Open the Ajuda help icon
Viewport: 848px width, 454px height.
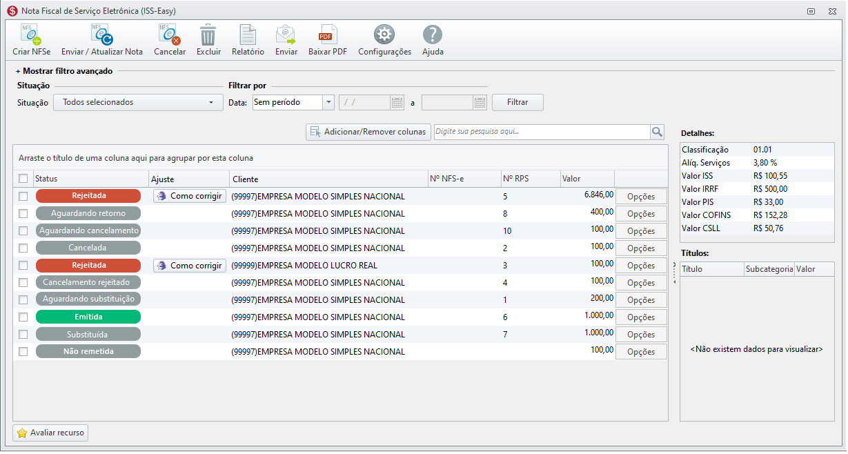pyautogui.click(x=433, y=34)
